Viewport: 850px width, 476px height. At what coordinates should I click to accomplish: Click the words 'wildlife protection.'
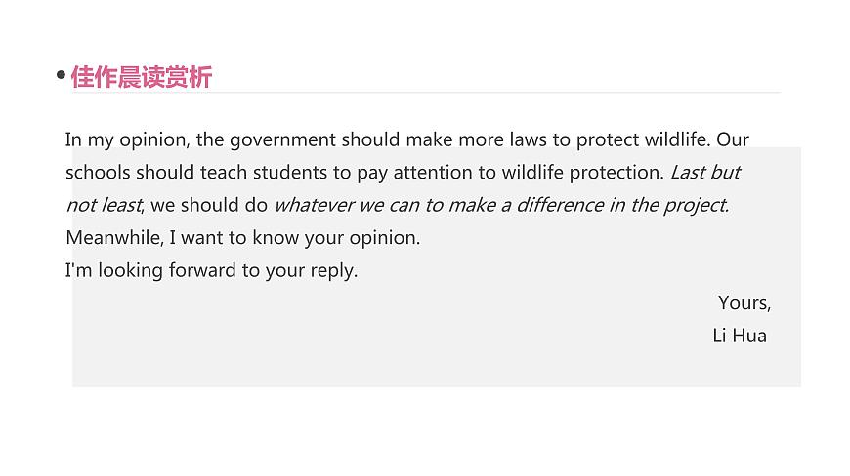(582, 173)
